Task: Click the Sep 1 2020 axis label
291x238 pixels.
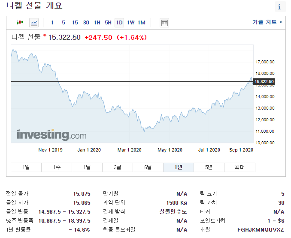Action: (x=241, y=150)
